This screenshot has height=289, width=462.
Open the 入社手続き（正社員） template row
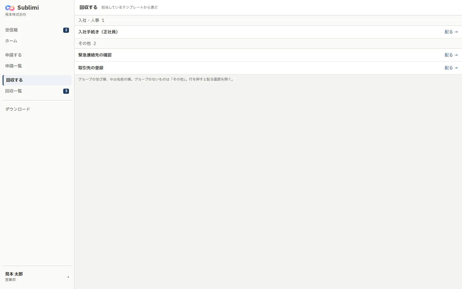[x=268, y=32]
